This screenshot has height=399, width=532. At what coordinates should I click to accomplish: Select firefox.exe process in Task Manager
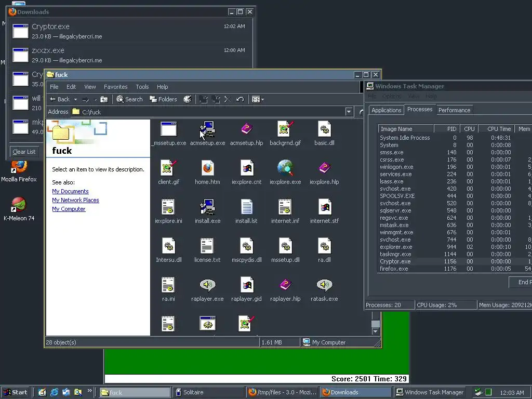click(x=455, y=269)
